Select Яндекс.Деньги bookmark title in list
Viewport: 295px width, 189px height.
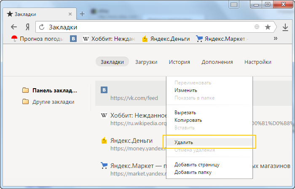pyautogui.click(x=131, y=141)
